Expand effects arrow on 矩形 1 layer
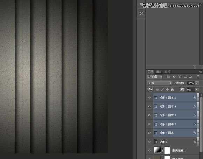203x159 pixels. [198, 142]
